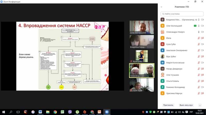
Task: Click the camera icon next to Олег Волчецький
Action: click(202, 26)
